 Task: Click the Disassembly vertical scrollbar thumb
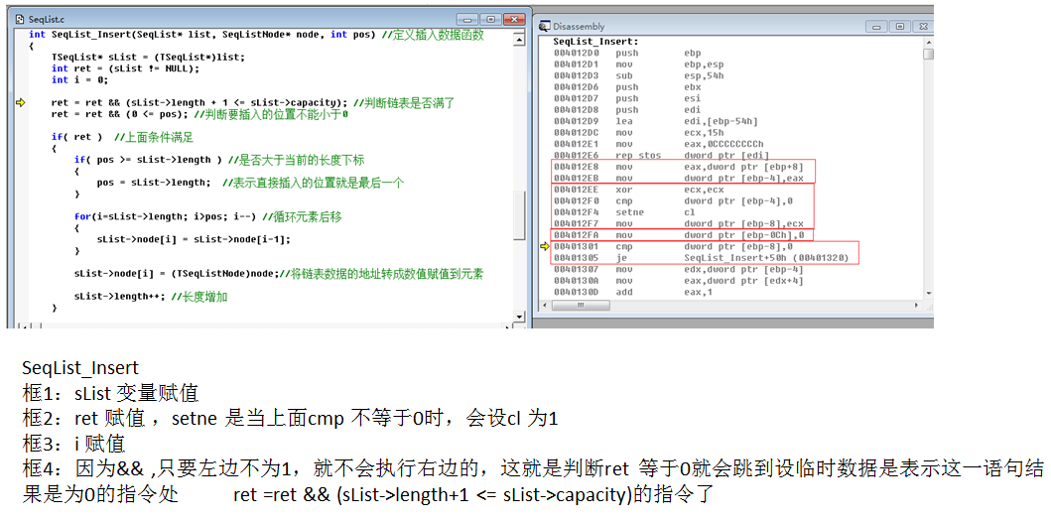pos(928,54)
